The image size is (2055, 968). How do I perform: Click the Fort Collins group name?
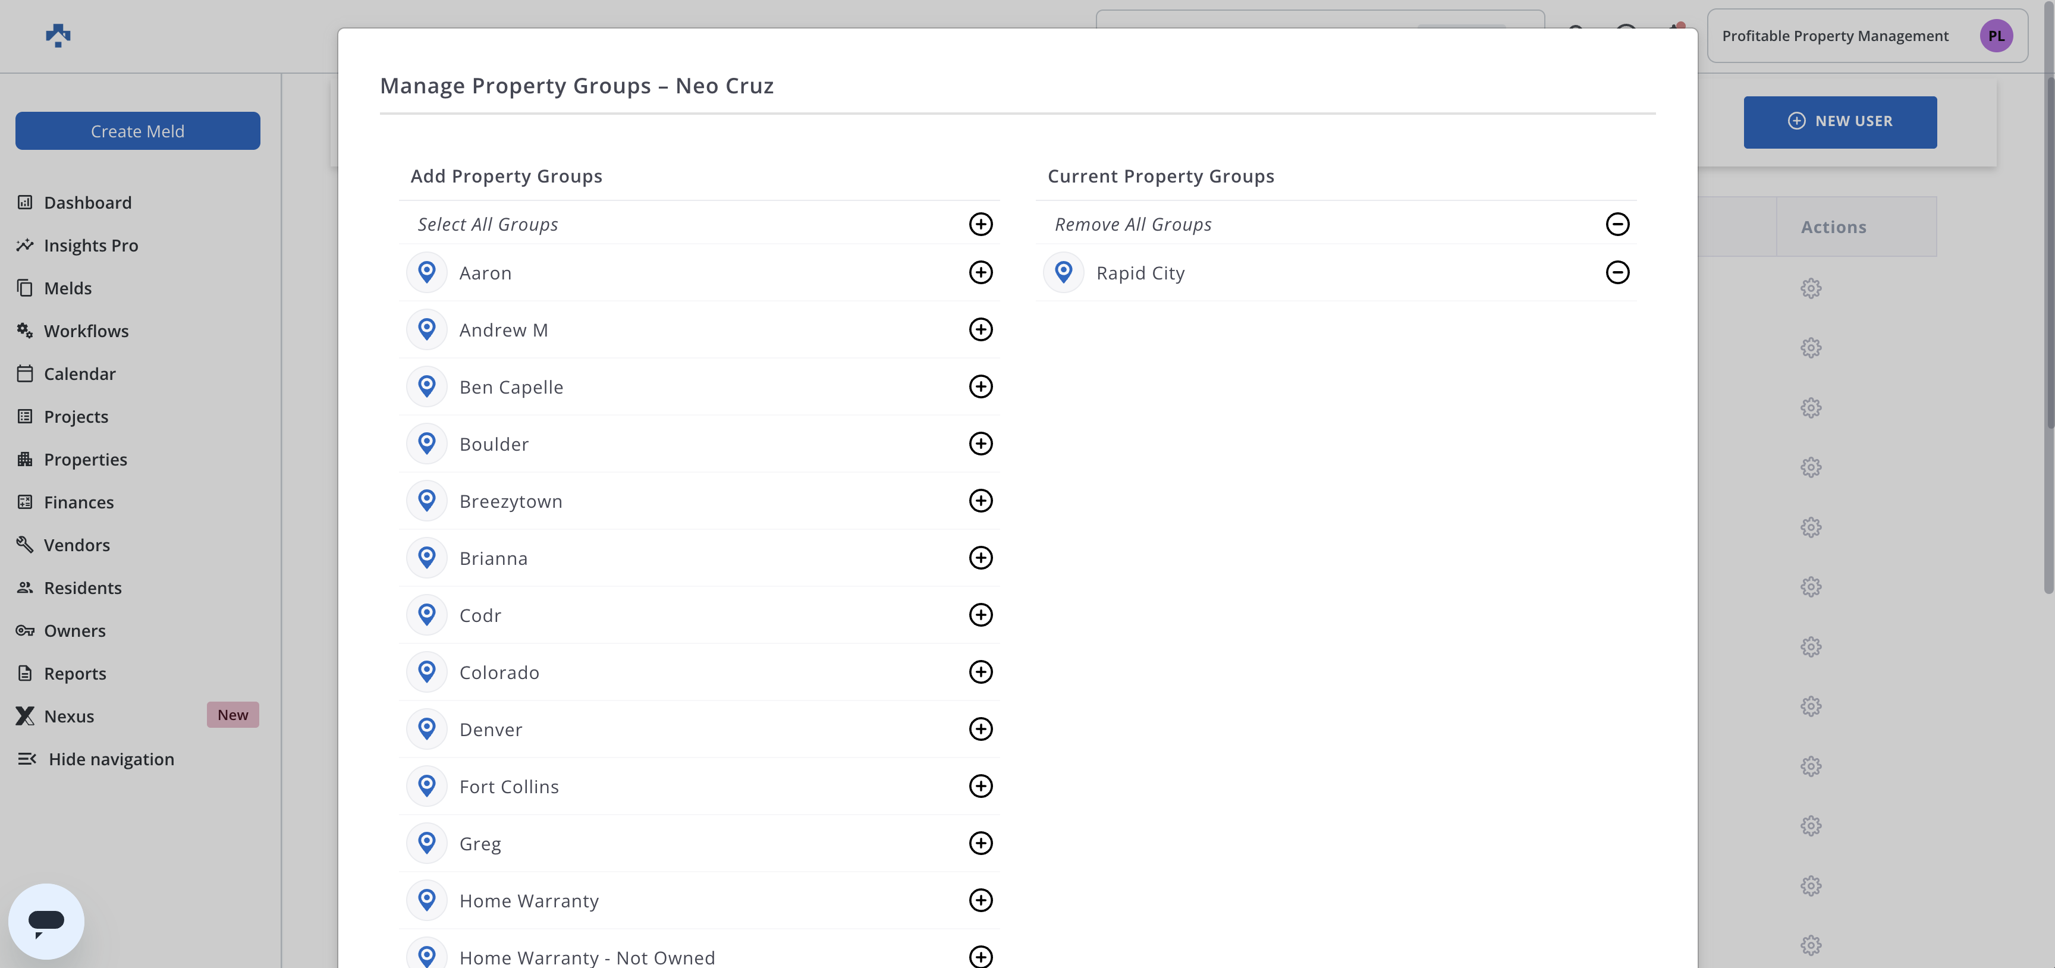pos(509,787)
